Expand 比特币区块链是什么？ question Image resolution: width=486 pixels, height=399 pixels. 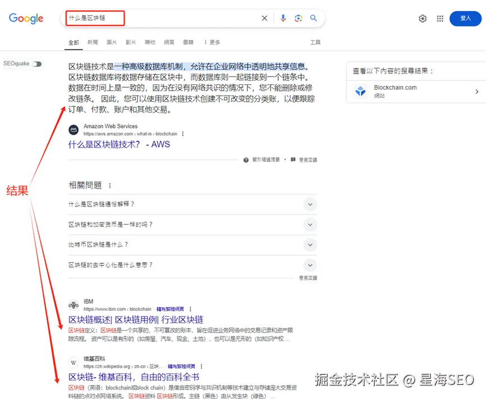coord(193,245)
